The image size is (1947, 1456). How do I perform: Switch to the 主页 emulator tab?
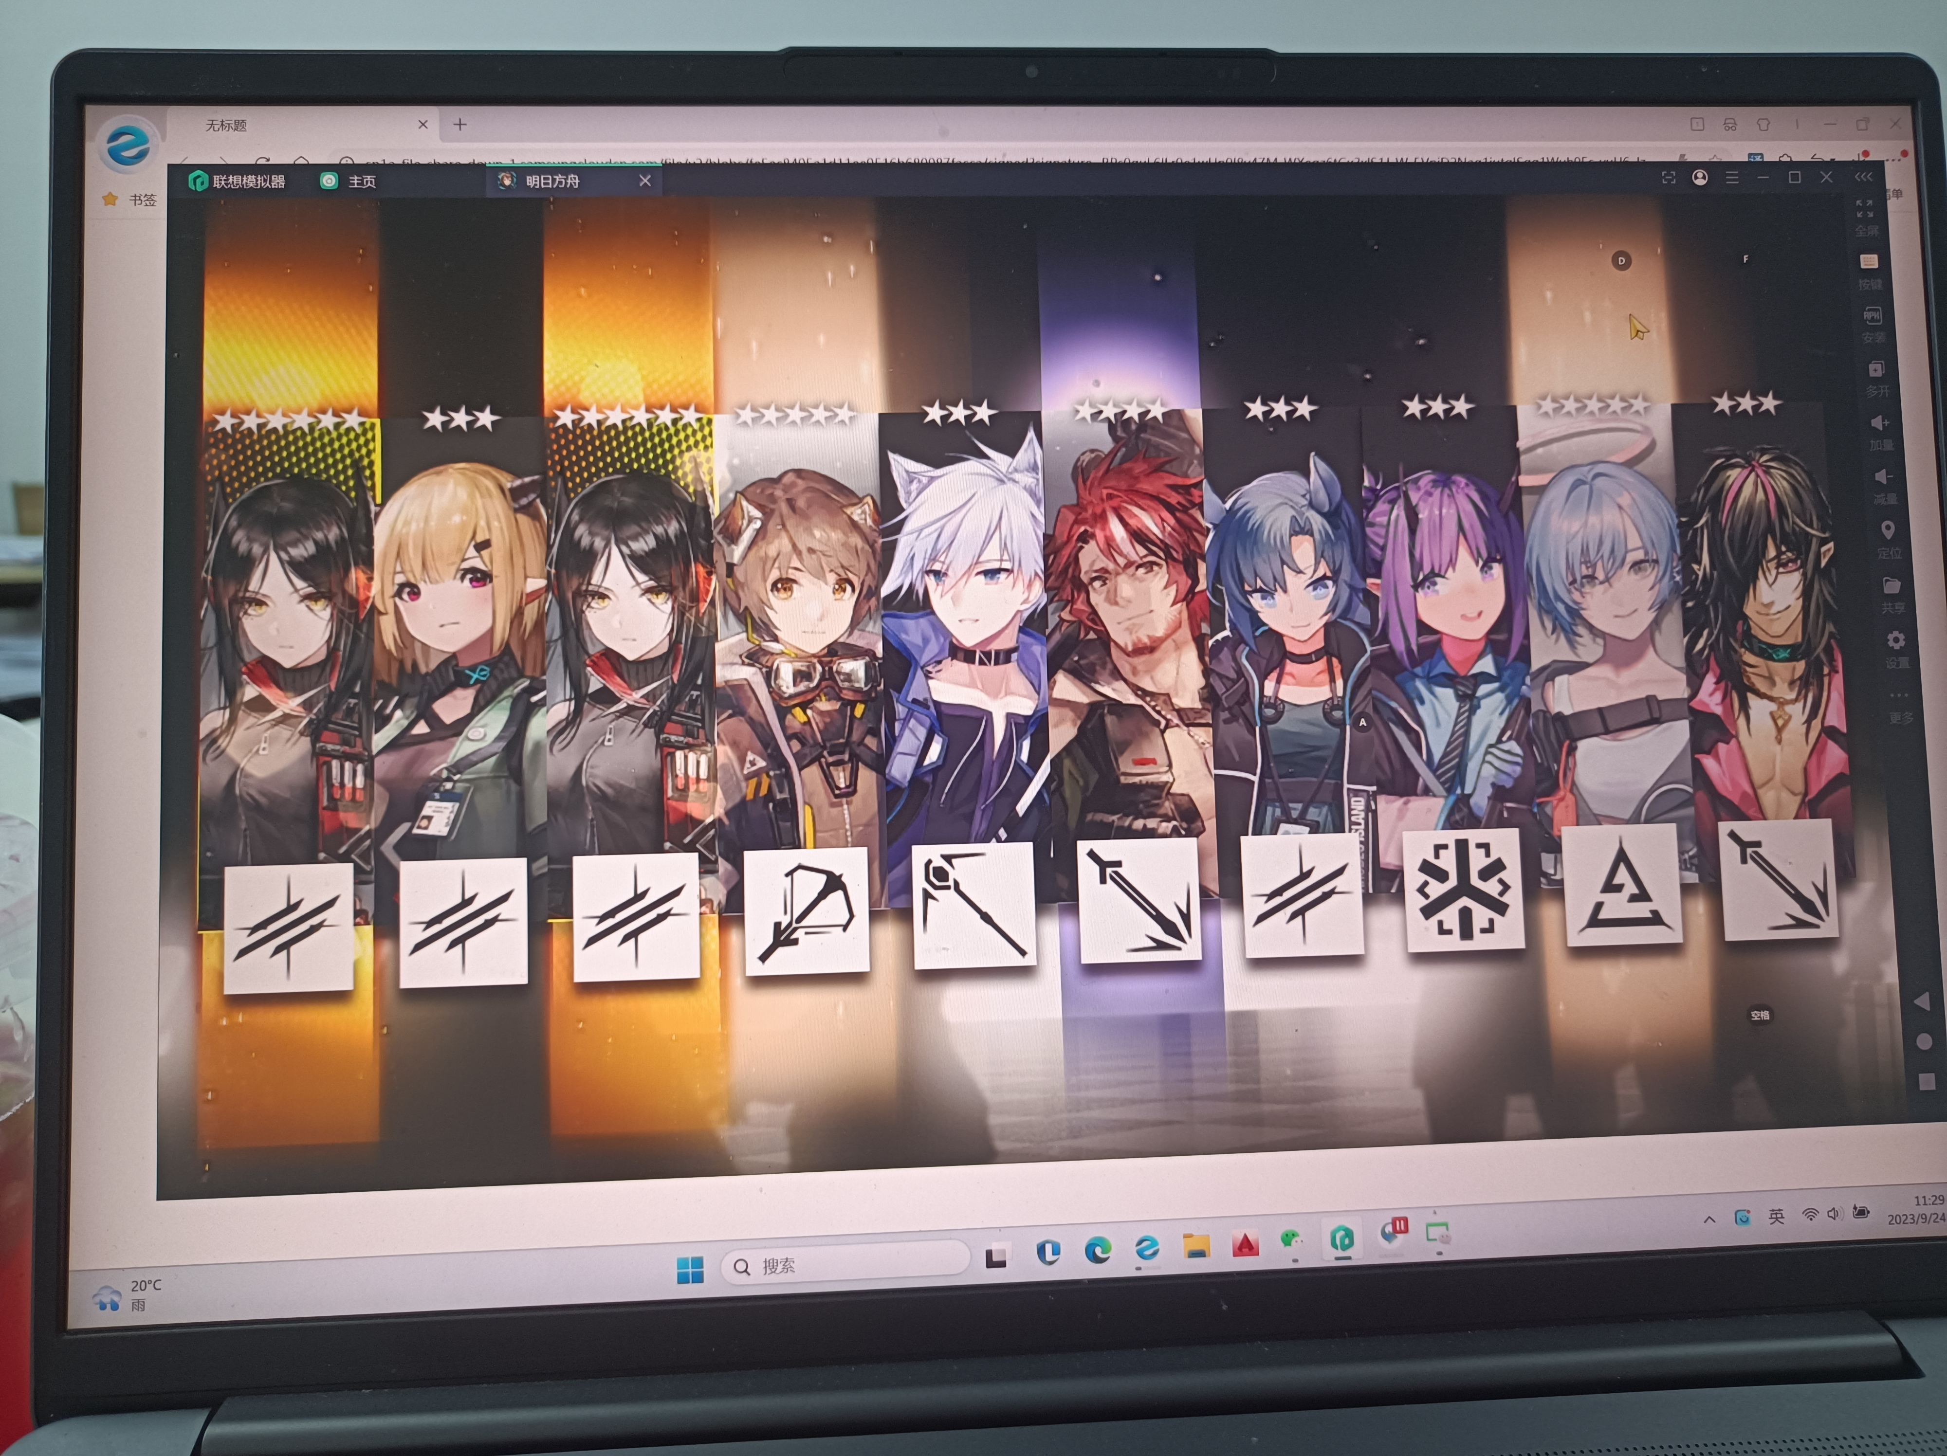coord(348,181)
